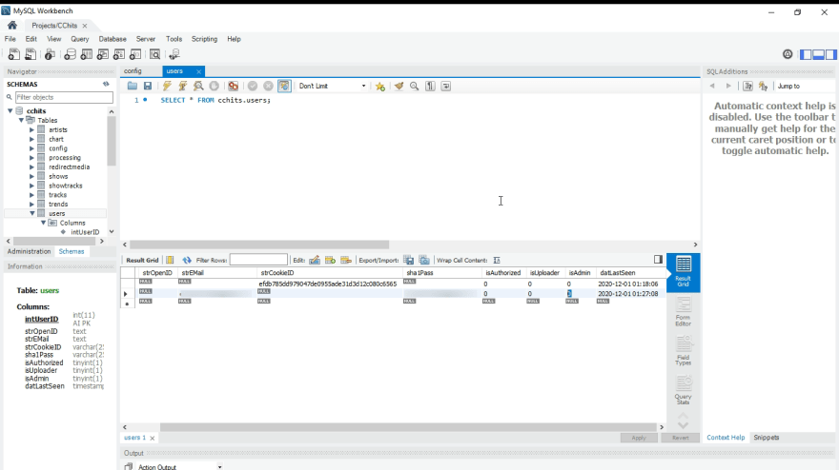Toggle the right sidebar visibility
The image size is (839, 470).
(831, 54)
